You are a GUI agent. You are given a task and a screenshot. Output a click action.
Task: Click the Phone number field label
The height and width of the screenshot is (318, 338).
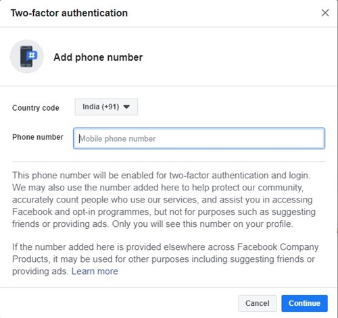tap(38, 137)
